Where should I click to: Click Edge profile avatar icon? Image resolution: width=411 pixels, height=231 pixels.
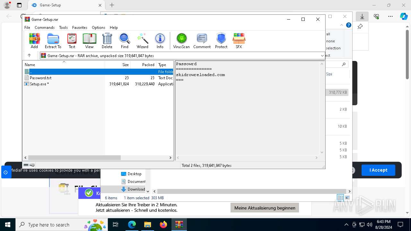pyautogui.click(x=7, y=5)
